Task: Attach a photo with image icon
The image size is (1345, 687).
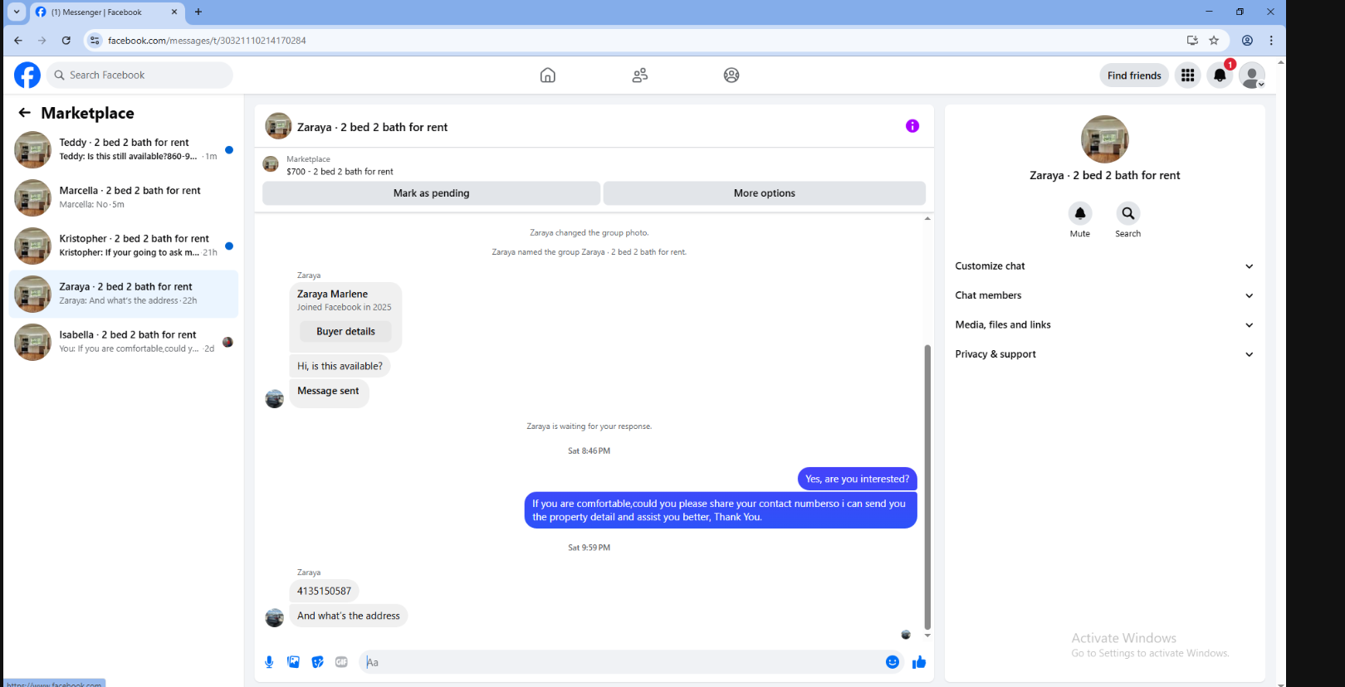Action: (x=293, y=662)
